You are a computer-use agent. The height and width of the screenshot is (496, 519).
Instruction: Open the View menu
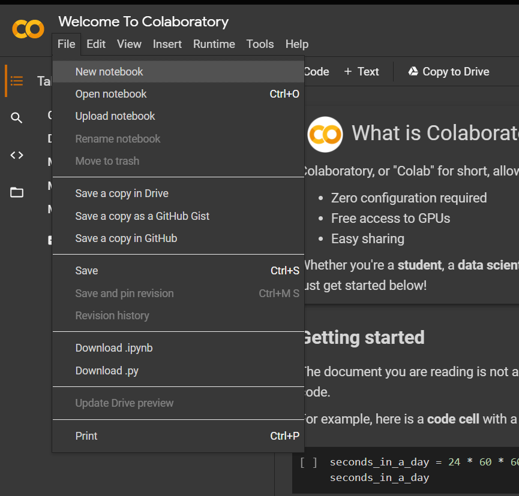tap(129, 44)
